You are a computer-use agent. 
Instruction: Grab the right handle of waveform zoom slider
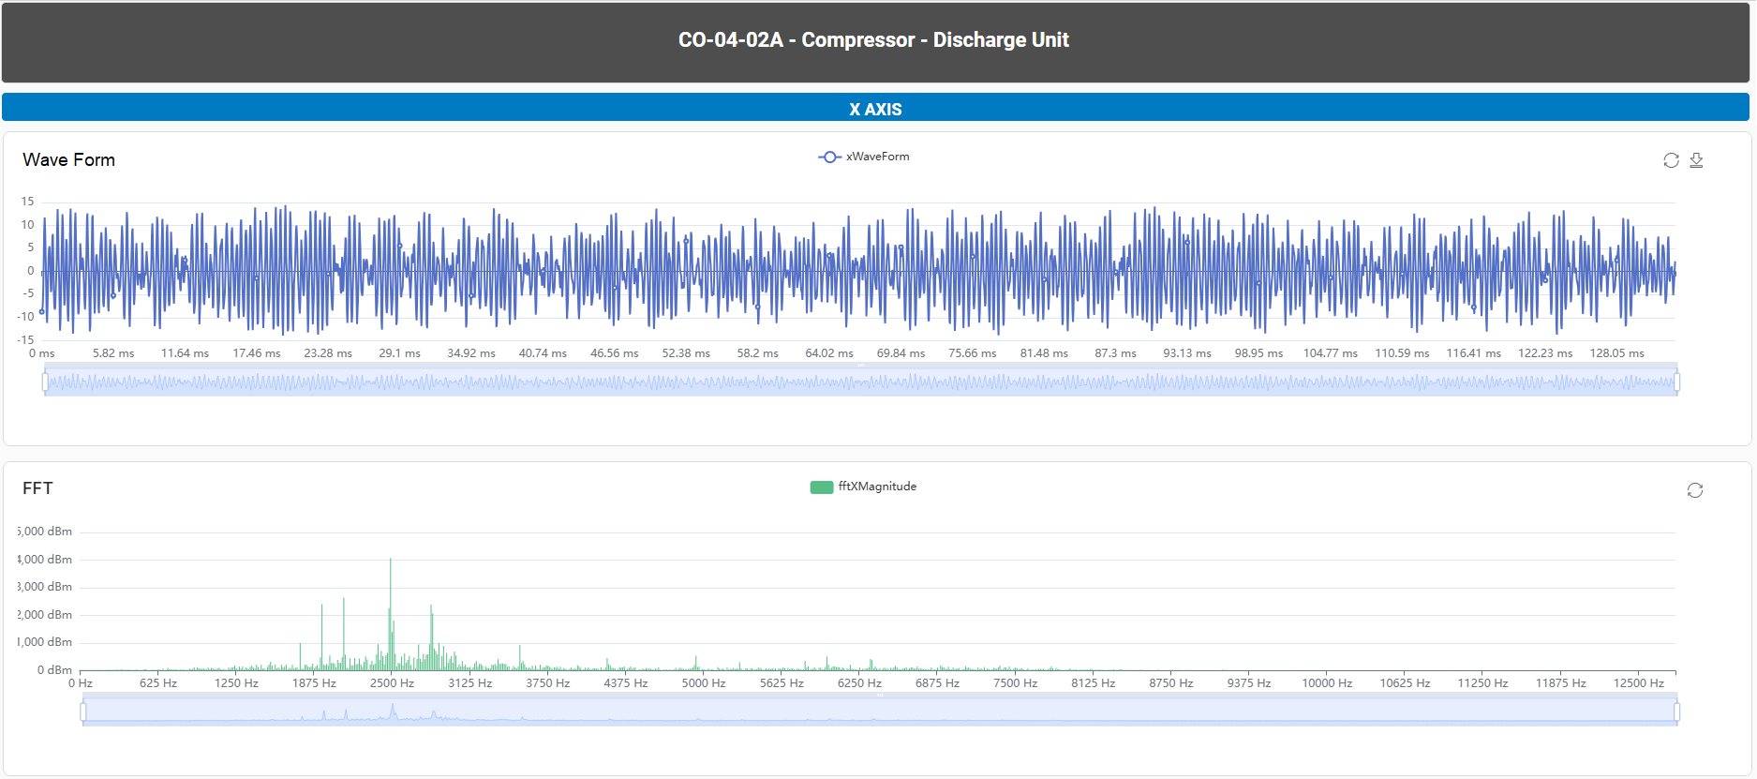(x=1676, y=382)
